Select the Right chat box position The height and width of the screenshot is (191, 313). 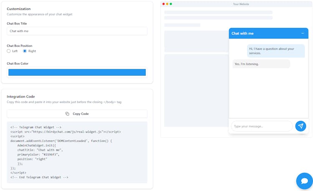point(25,51)
